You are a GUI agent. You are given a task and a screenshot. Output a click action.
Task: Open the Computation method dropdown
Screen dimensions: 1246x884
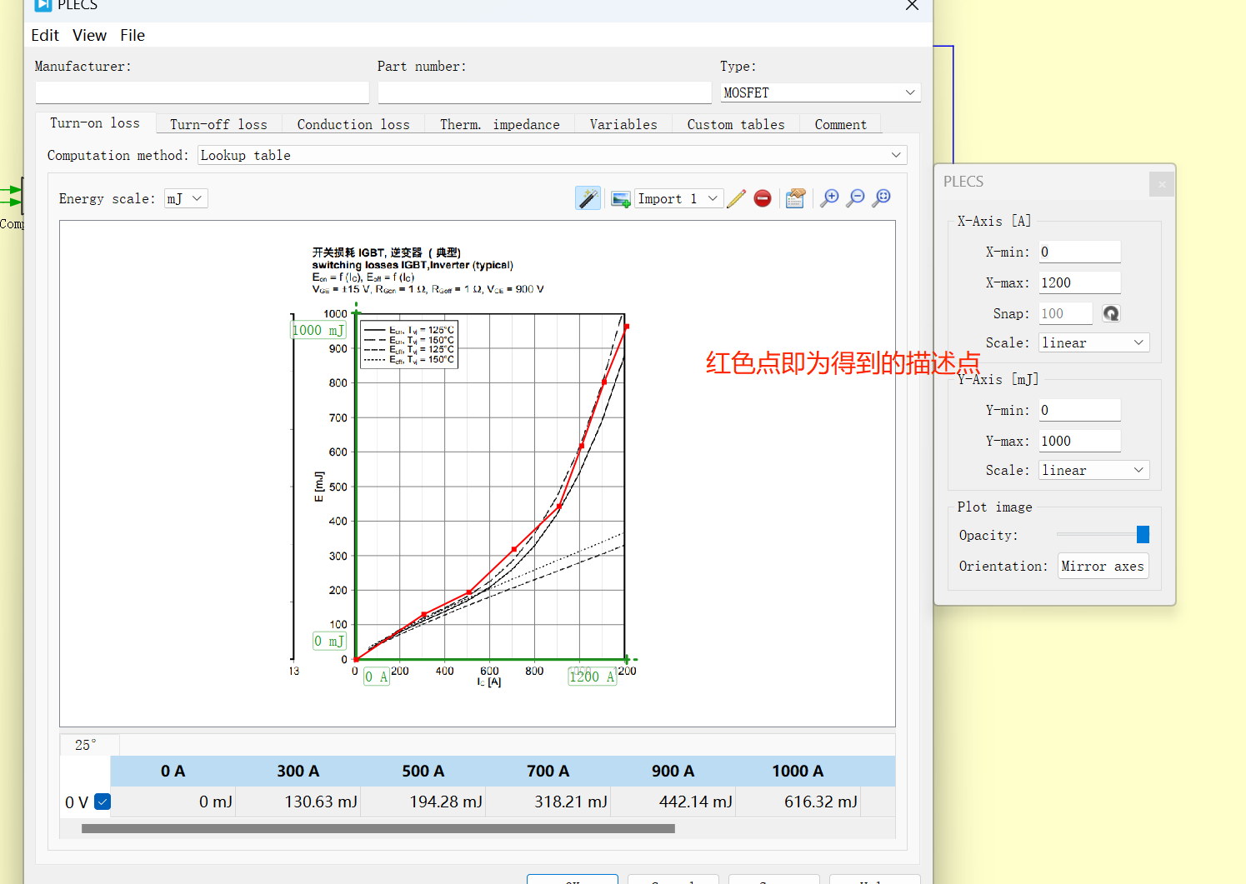pos(552,155)
